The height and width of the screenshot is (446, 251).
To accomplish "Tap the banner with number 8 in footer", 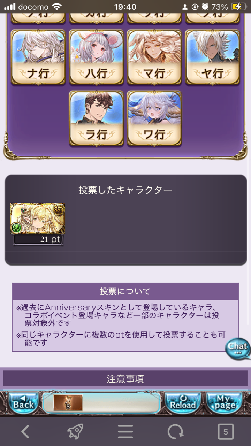I will (x=68, y=403).
